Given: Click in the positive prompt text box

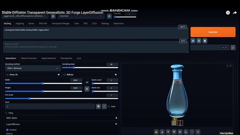Looking at the screenshot, I should pos(96,33).
